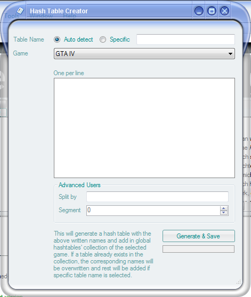251x297 pixels.
Task: Open the Tools menu behind the dialog
Action: click(12, 16)
